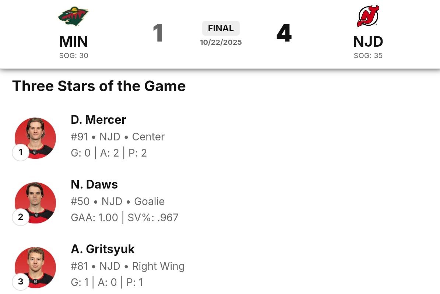Click Daws' GAA and save percentage stats
440x294 pixels.
[x=124, y=218]
